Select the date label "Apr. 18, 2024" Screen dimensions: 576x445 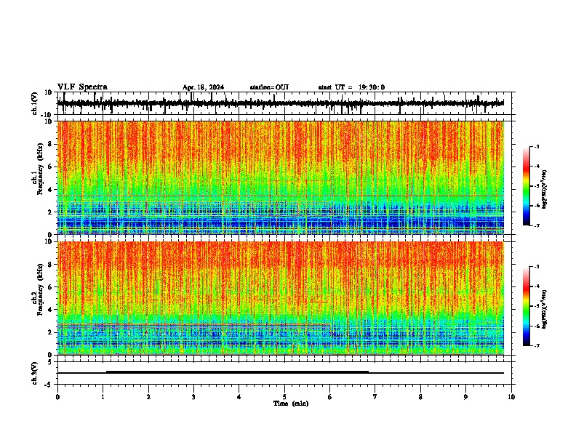pos(203,87)
